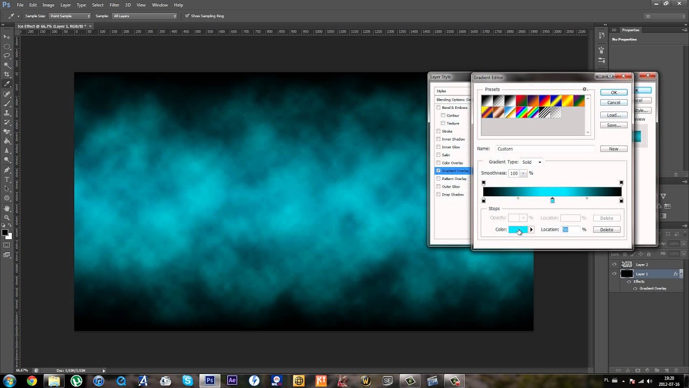Select the Magic Wand tool

click(7, 65)
